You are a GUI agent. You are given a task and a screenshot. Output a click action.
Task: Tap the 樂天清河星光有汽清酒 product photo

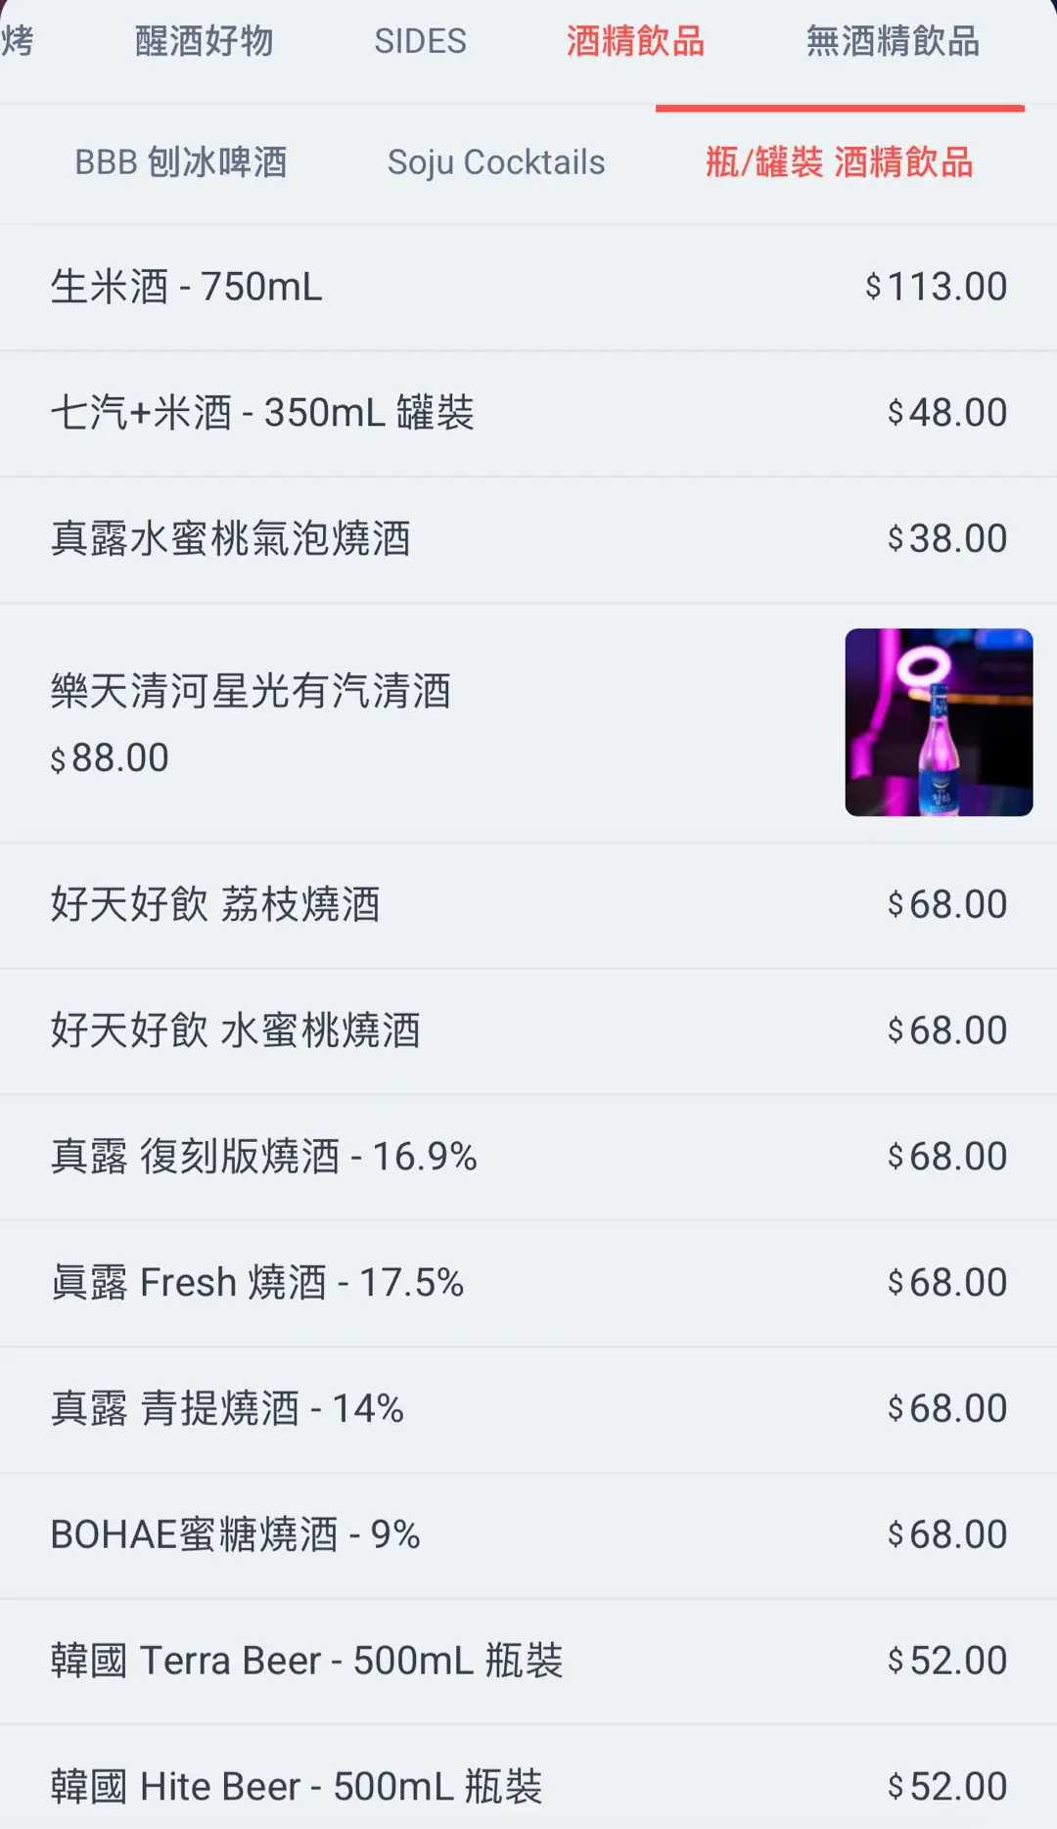click(939, 722)
